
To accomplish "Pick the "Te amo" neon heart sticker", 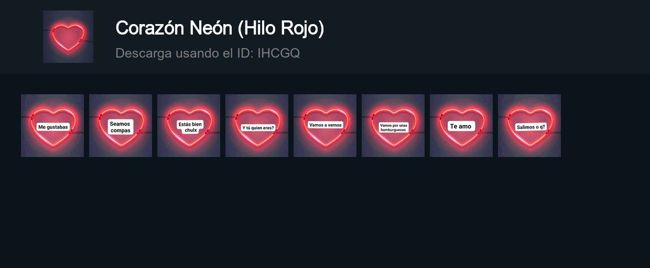I will (461, 126).
